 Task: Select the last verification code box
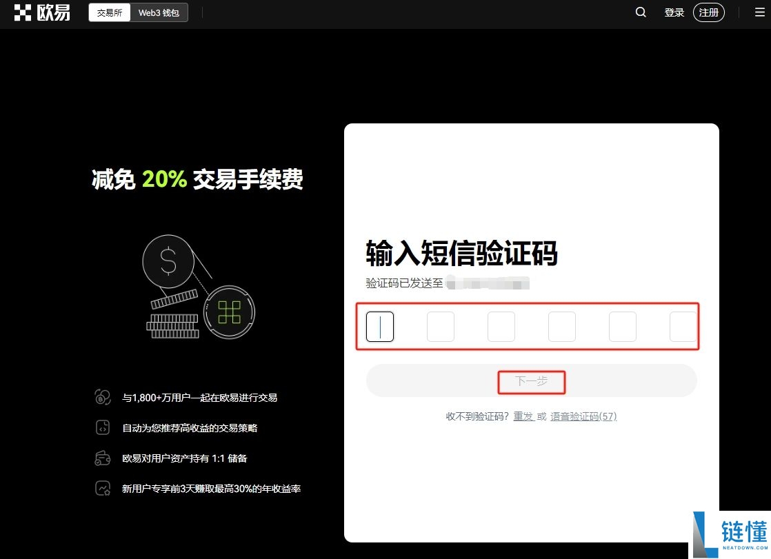(x=683, y=326)
